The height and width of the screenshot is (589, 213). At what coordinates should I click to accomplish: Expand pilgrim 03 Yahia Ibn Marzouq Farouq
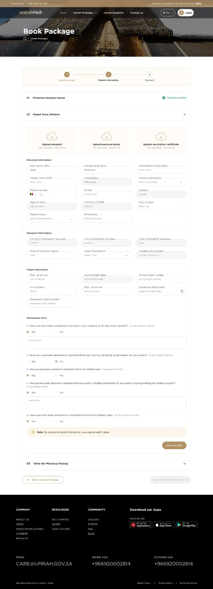click(185, 464)
